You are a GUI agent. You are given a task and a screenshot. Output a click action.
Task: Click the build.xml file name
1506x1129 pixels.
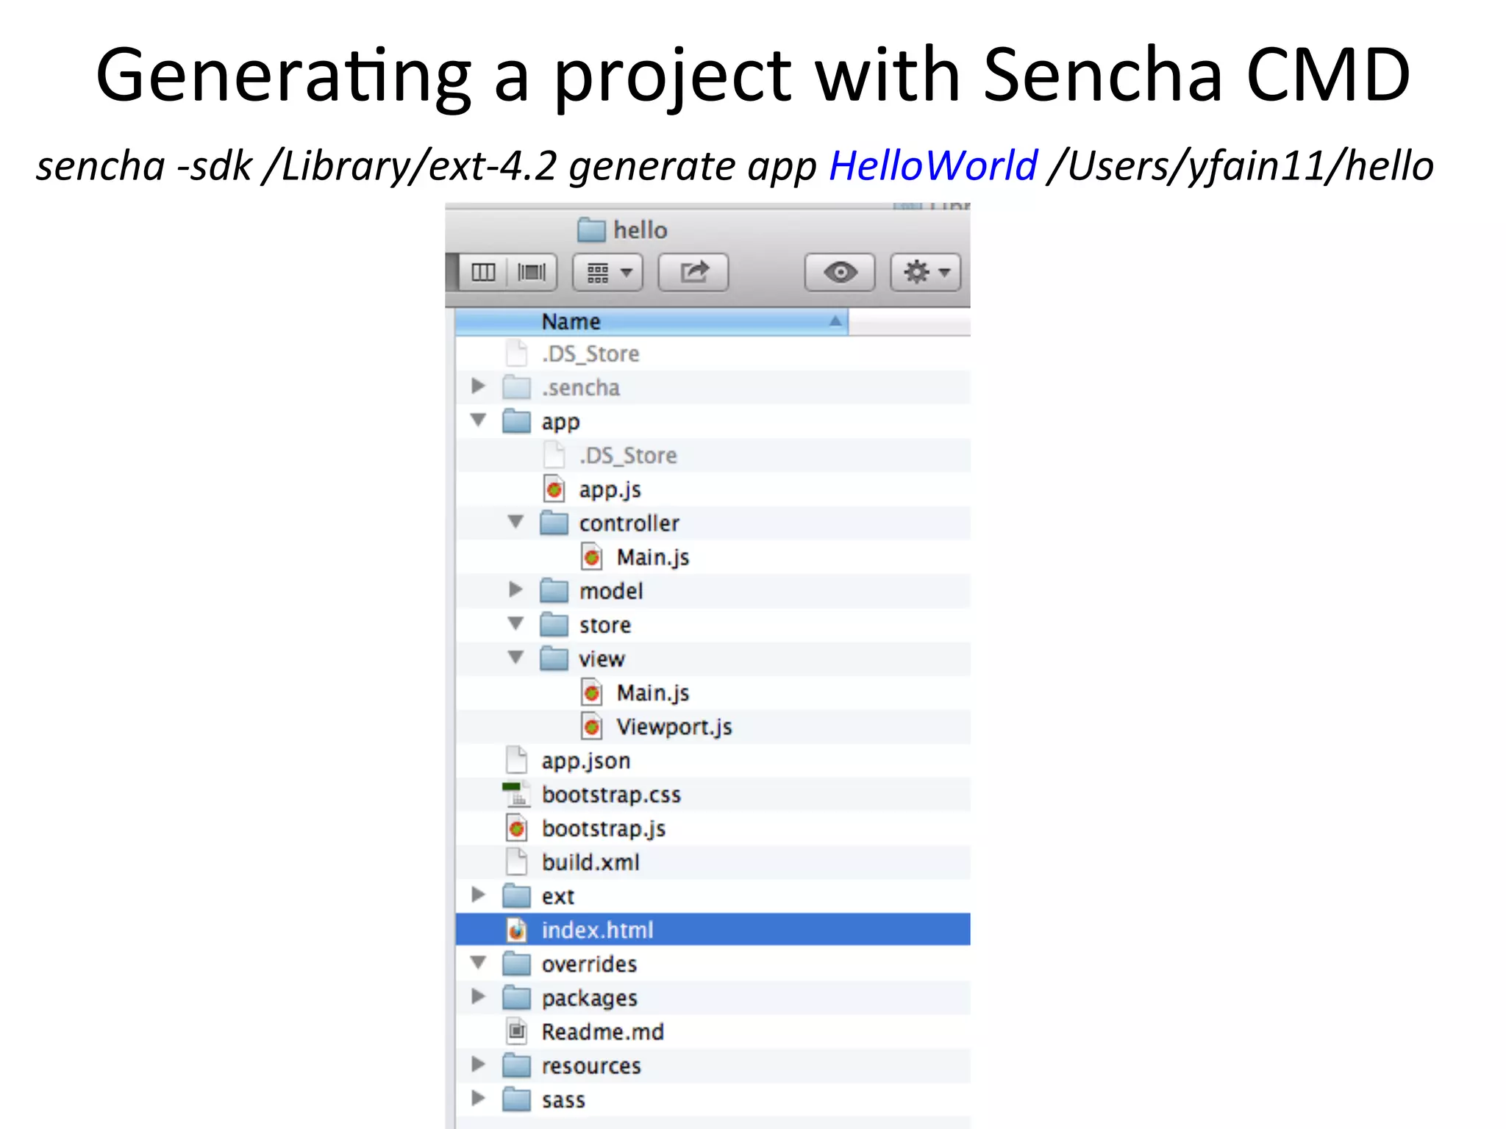590,862
